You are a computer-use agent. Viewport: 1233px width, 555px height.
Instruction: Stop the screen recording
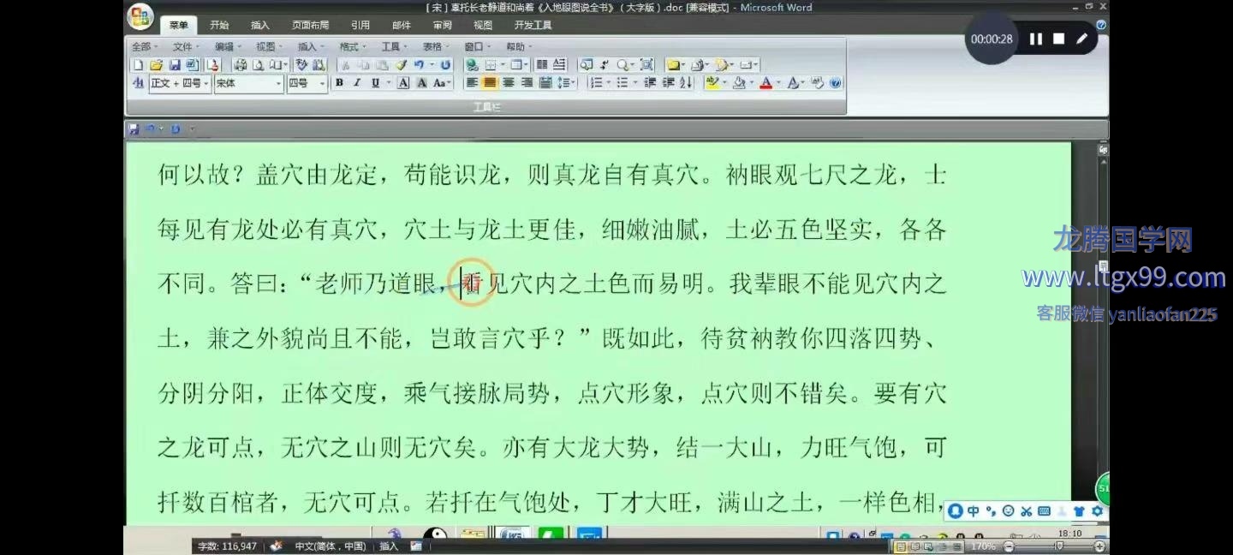click(1059, 39)
